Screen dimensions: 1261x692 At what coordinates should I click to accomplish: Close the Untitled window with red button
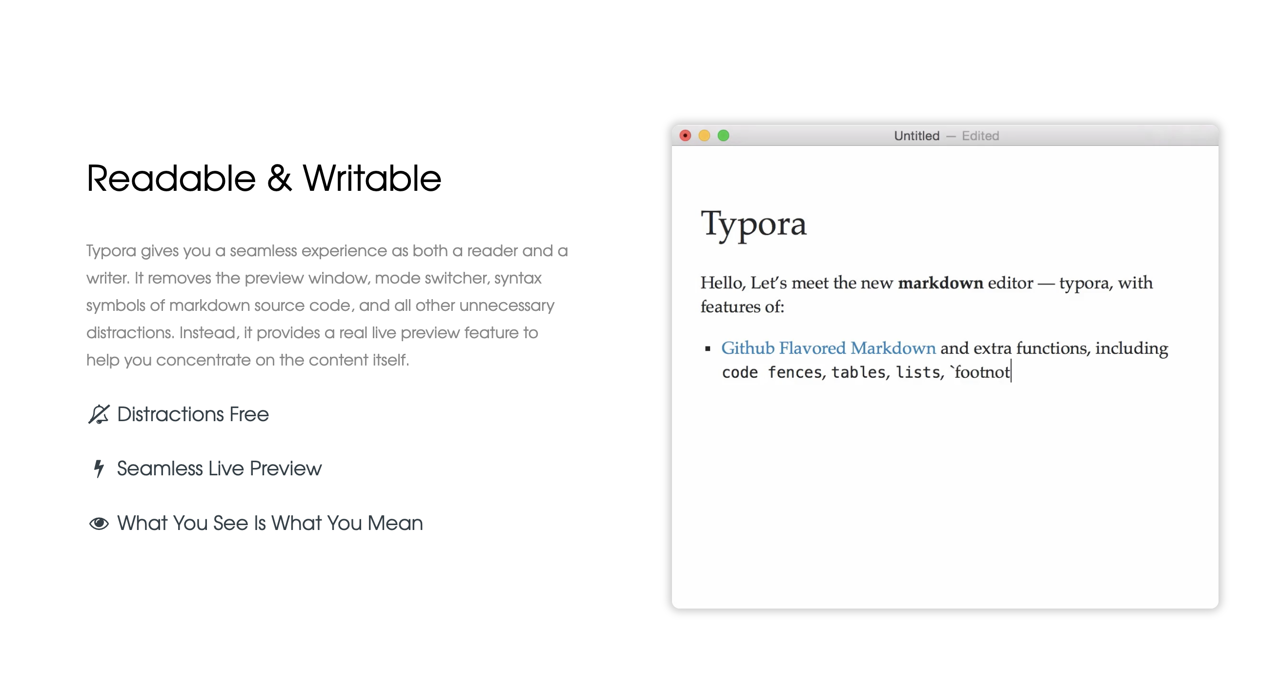[x=685, y=136]
